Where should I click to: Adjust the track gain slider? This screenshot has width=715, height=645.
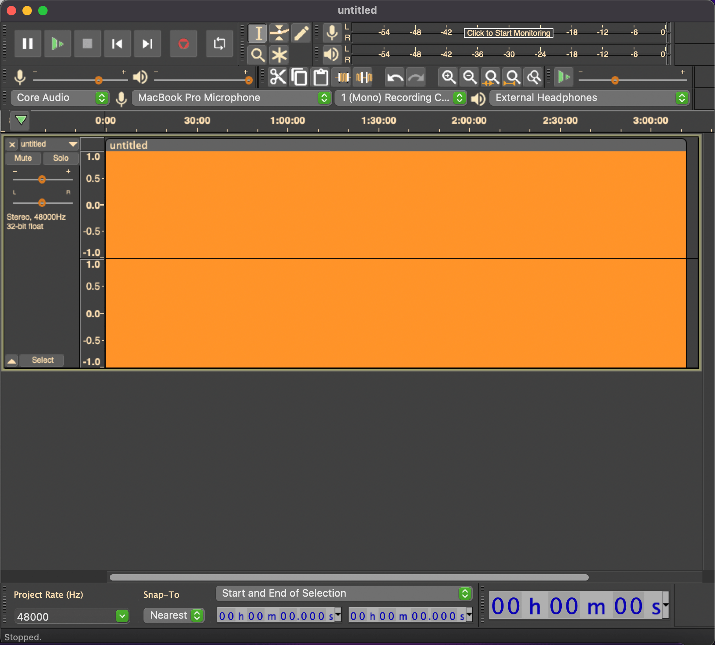click(x=42, y=179)
